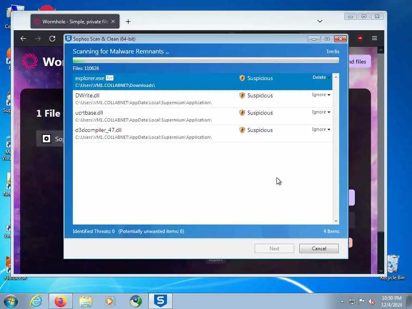The width and height of the screenshot is (412, 309).
Task: Open Windows Explorer from the taskbar
Action: [86, 301]
